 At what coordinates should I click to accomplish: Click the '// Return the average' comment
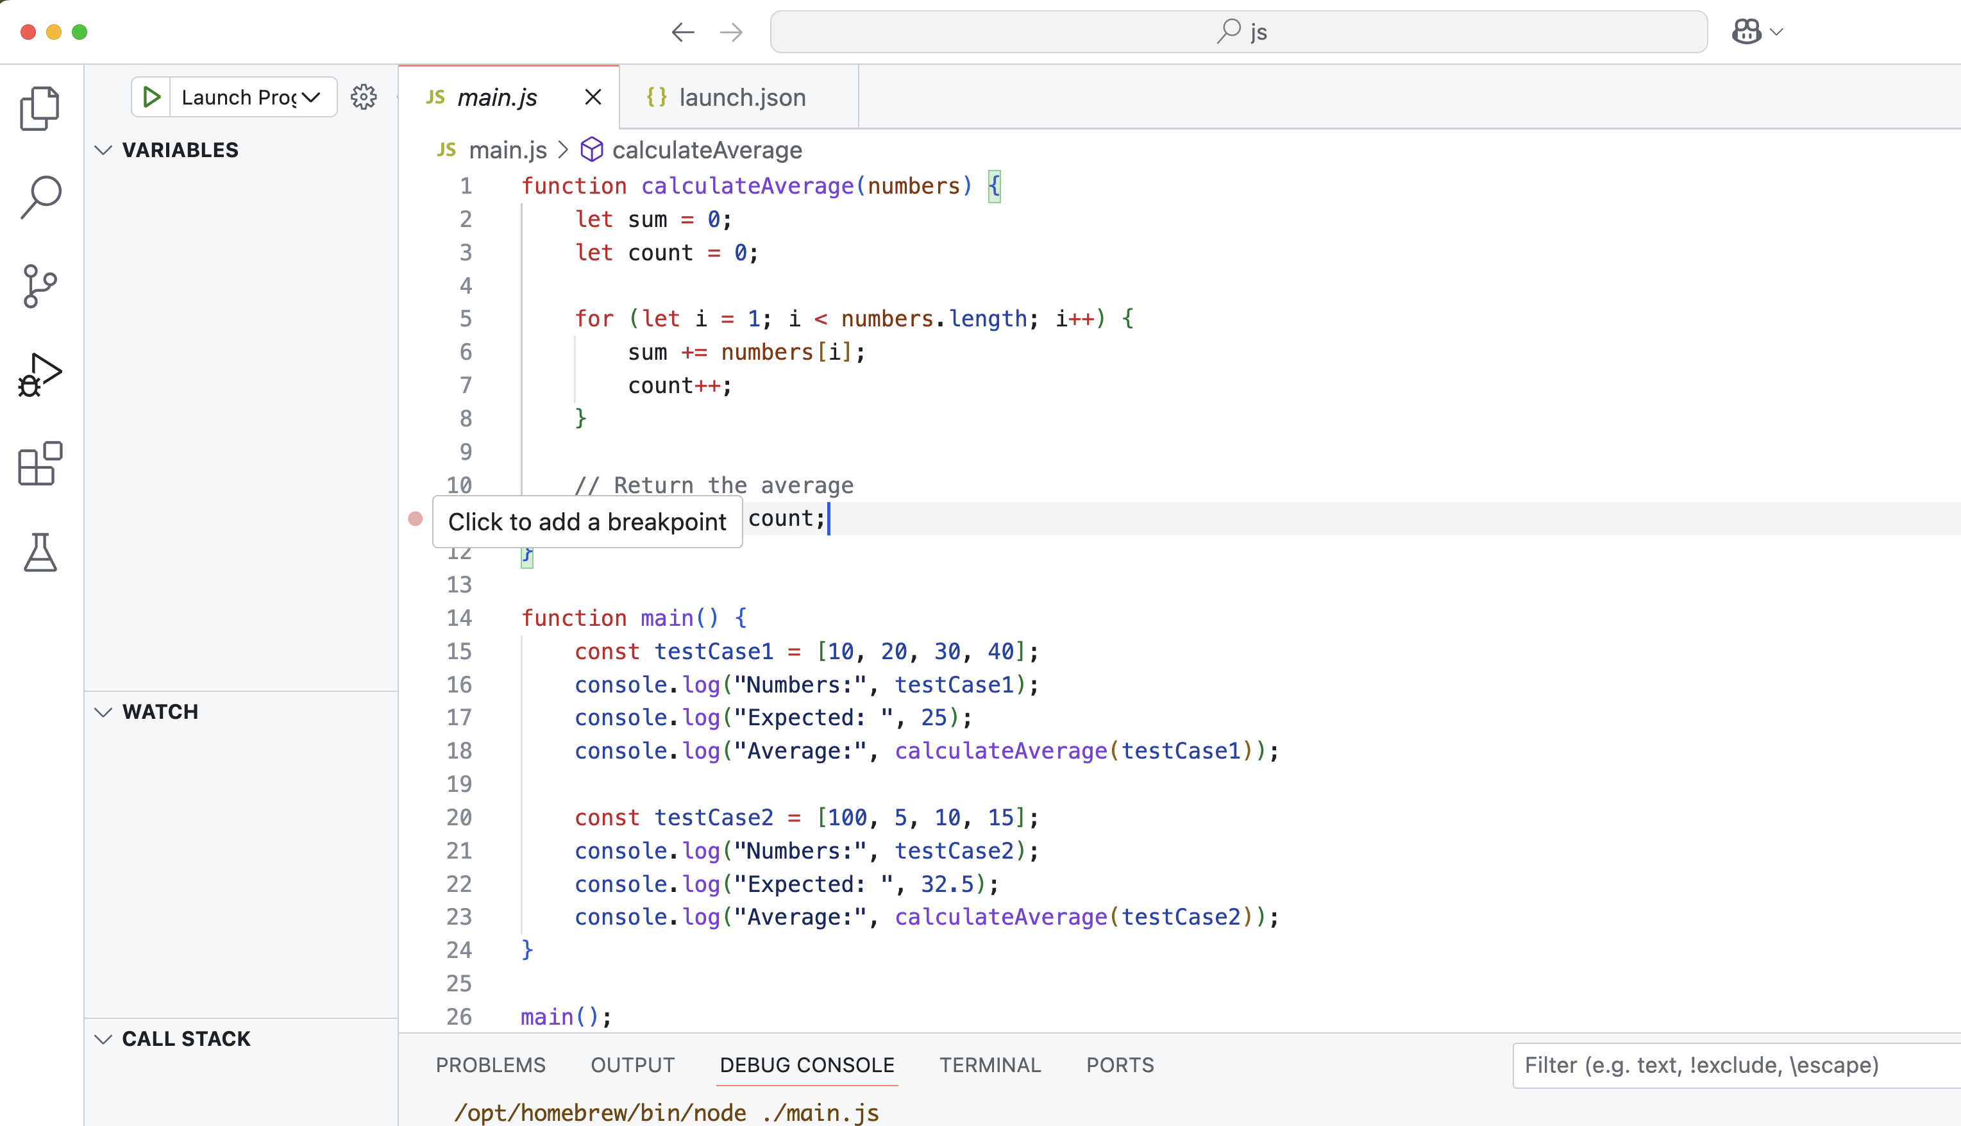(714, 485)
